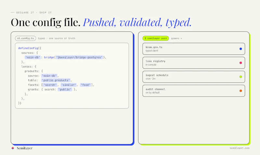Click the blue dot on beam.gen.ts

pyautogui.click(x=240, y=49)
